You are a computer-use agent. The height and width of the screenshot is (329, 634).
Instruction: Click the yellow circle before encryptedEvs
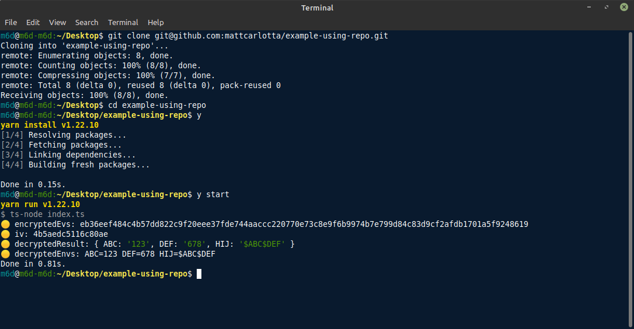point(5,225)
